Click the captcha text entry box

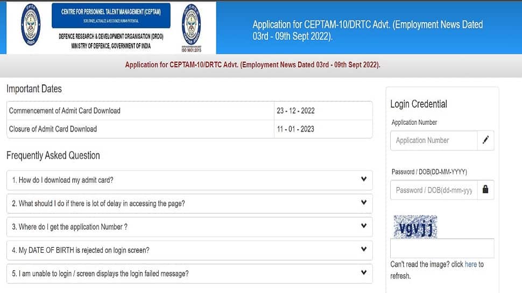[442, 248]
